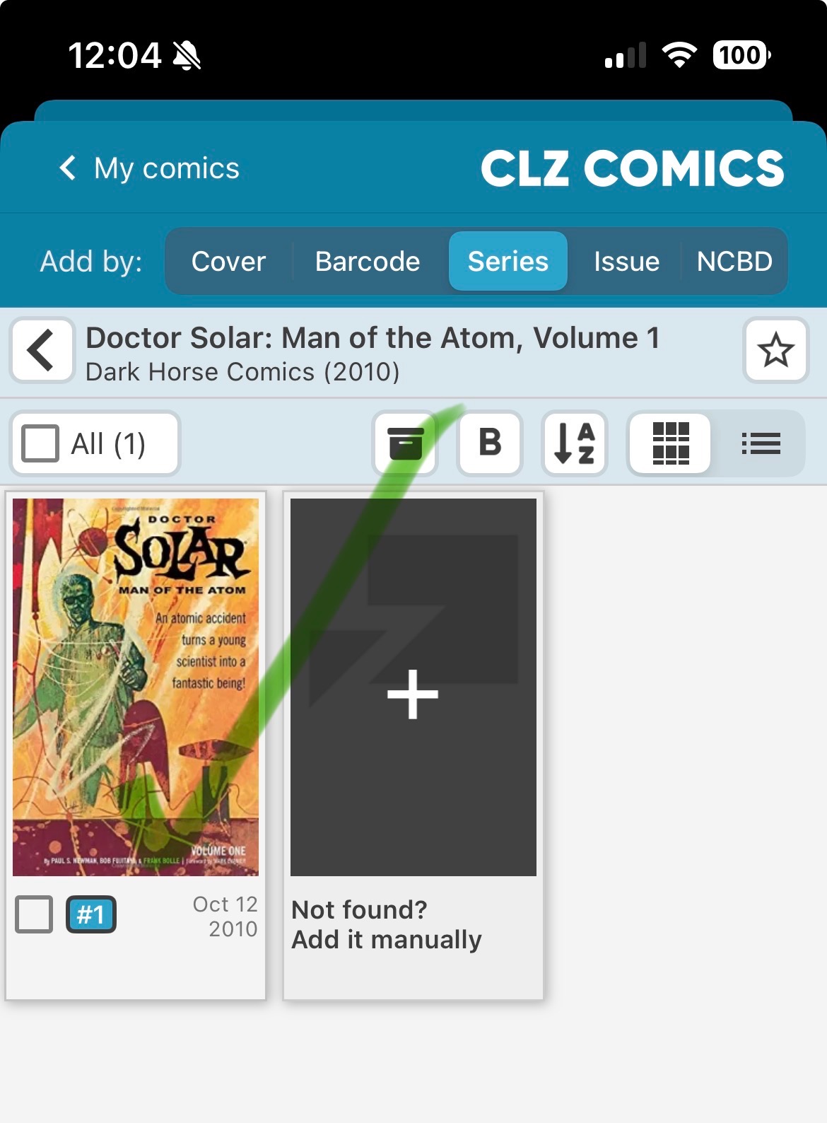Tap the bold B filter icon
Image resolution: width=827 pixels, height=1123 pixels.
(x=490, y=443)
